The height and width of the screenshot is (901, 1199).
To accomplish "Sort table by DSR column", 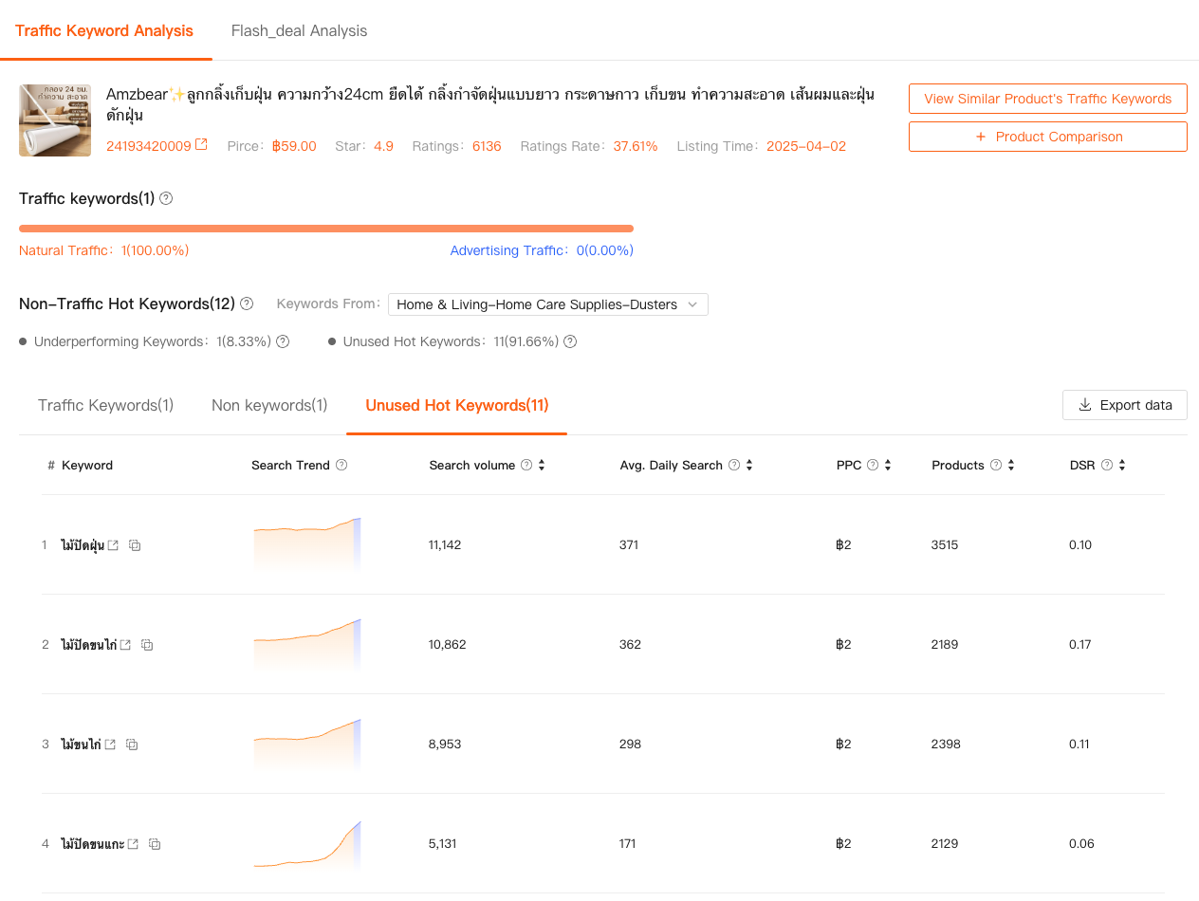I will 1122,465.
